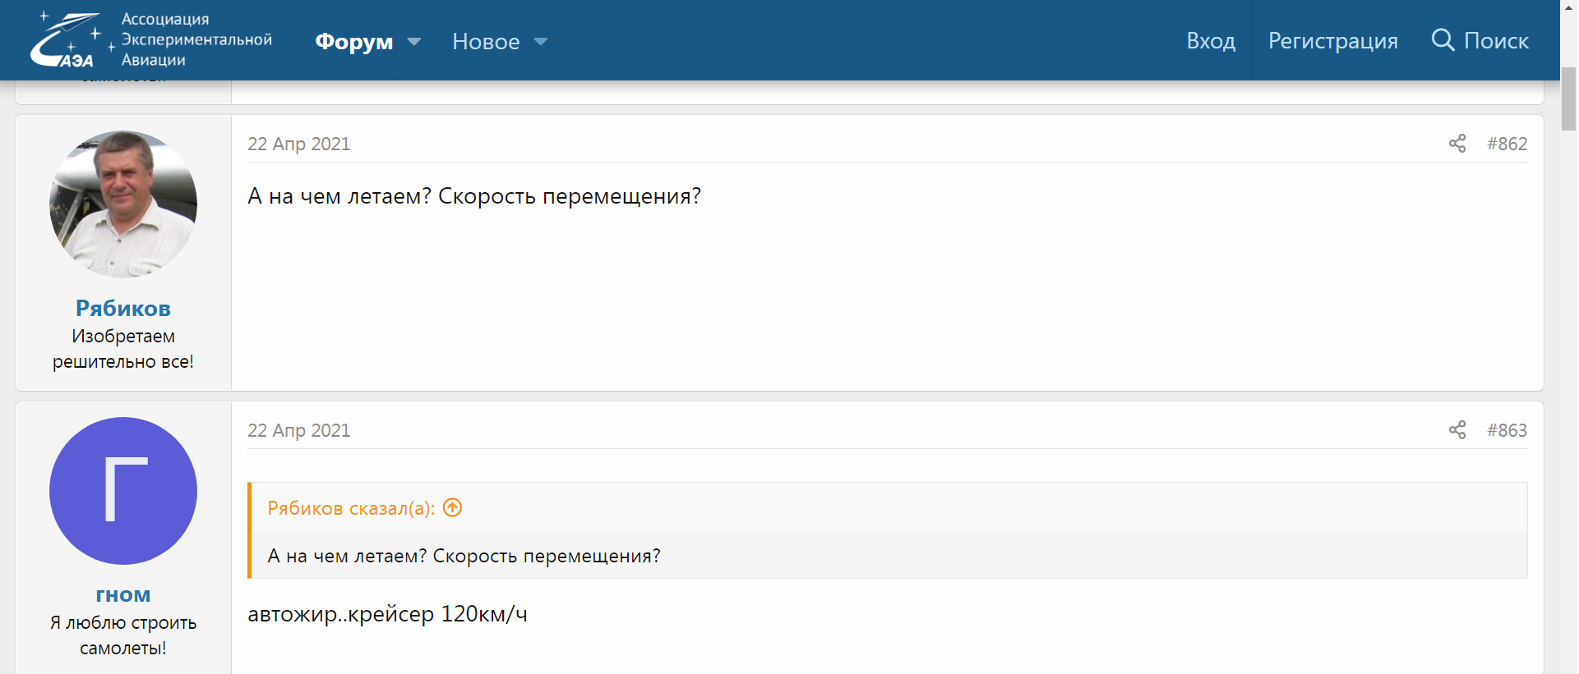The width and height of the screenshot is (1579, 674).
Task: Open the гном username profile link
Action: pos(123,594)
